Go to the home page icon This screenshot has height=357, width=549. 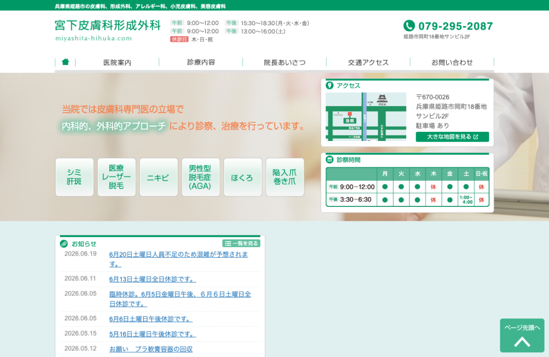(x=65, y=62)
